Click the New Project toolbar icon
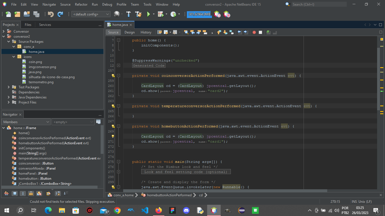Viewport: 385px width, 216px height. click(x=17, y=14)
